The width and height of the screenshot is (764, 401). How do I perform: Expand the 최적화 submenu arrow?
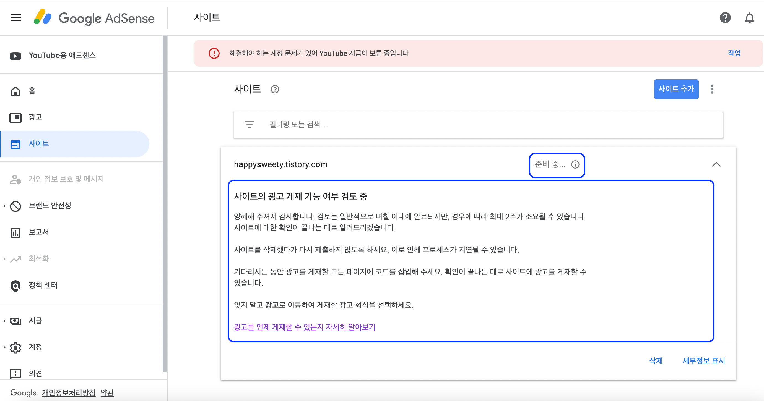pyautogui.click(x=4, y=259)
